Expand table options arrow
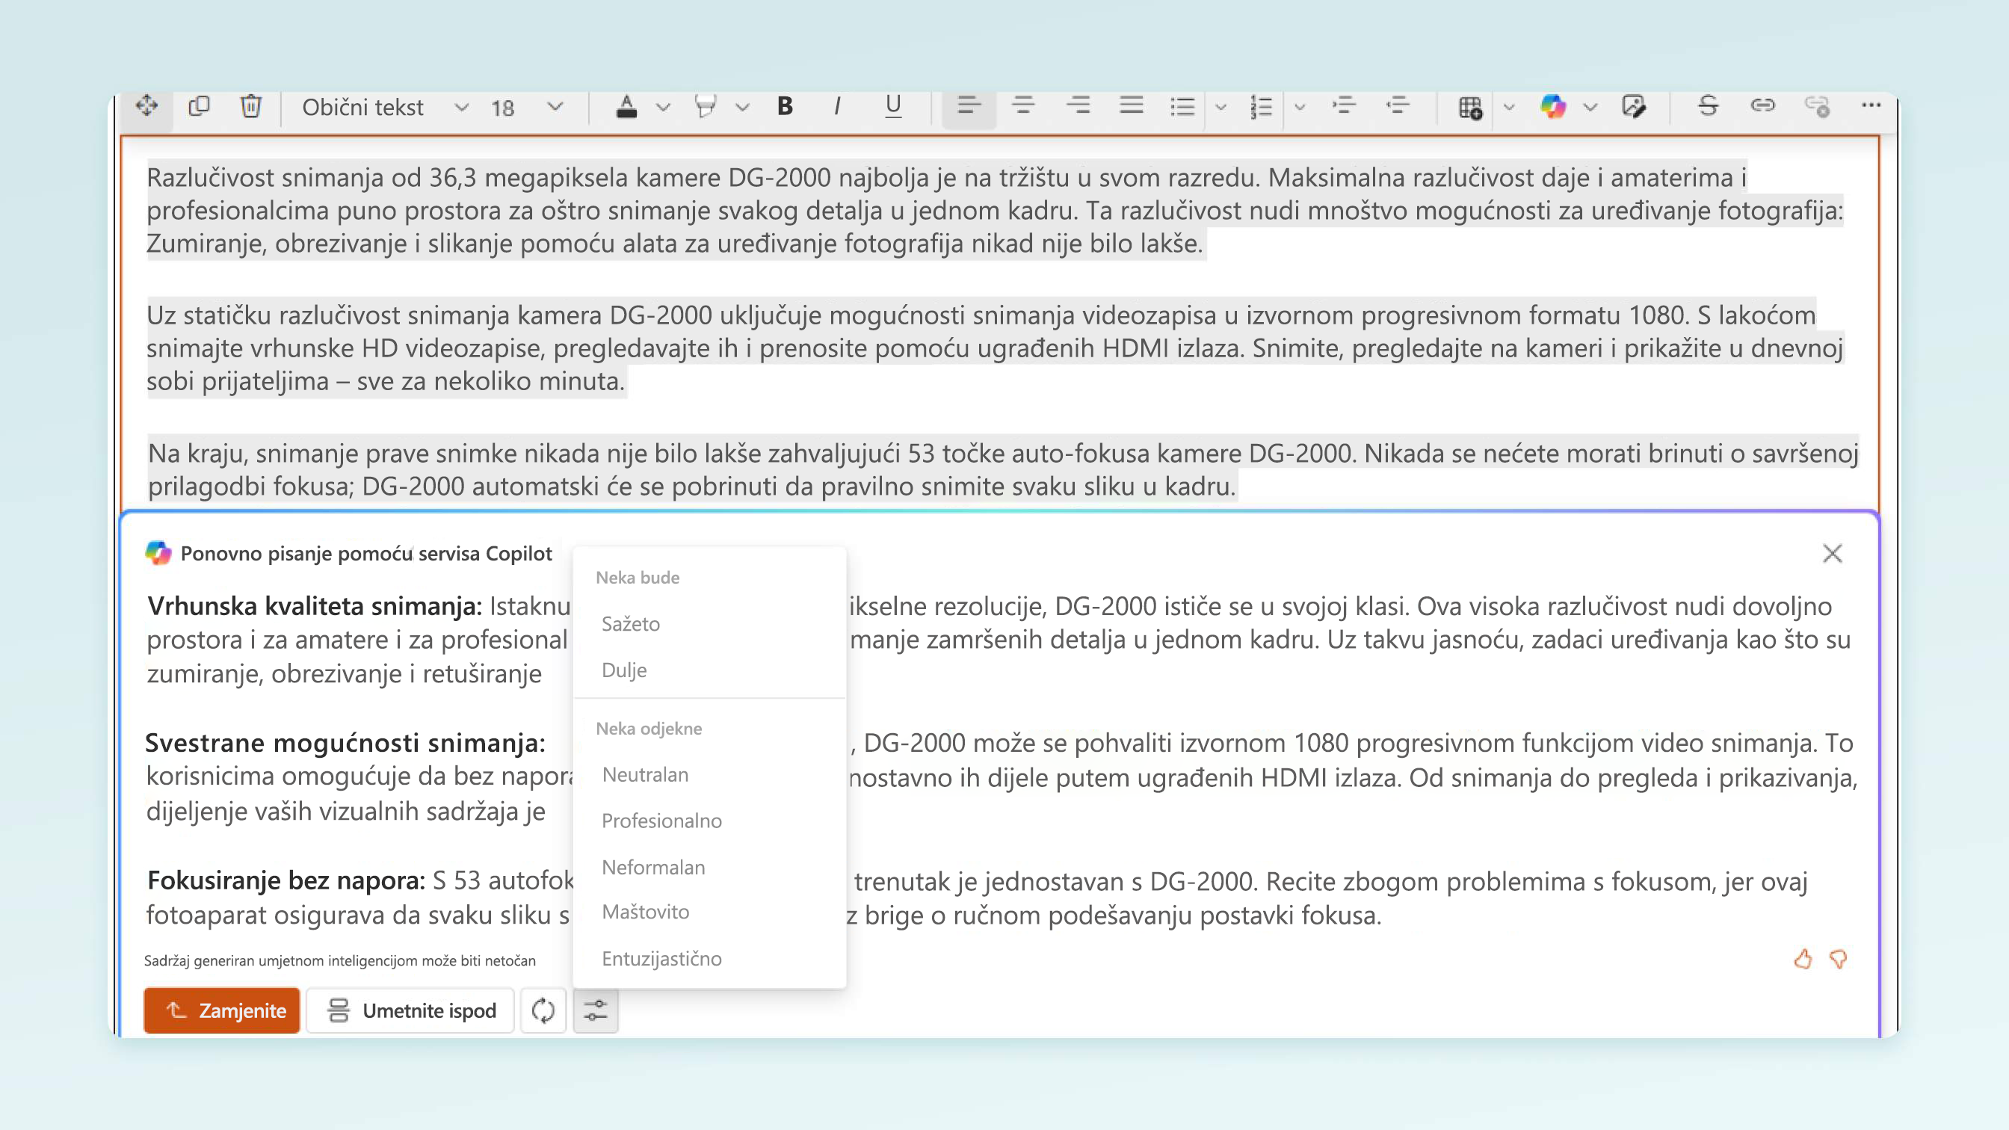 coord(1509,107)
